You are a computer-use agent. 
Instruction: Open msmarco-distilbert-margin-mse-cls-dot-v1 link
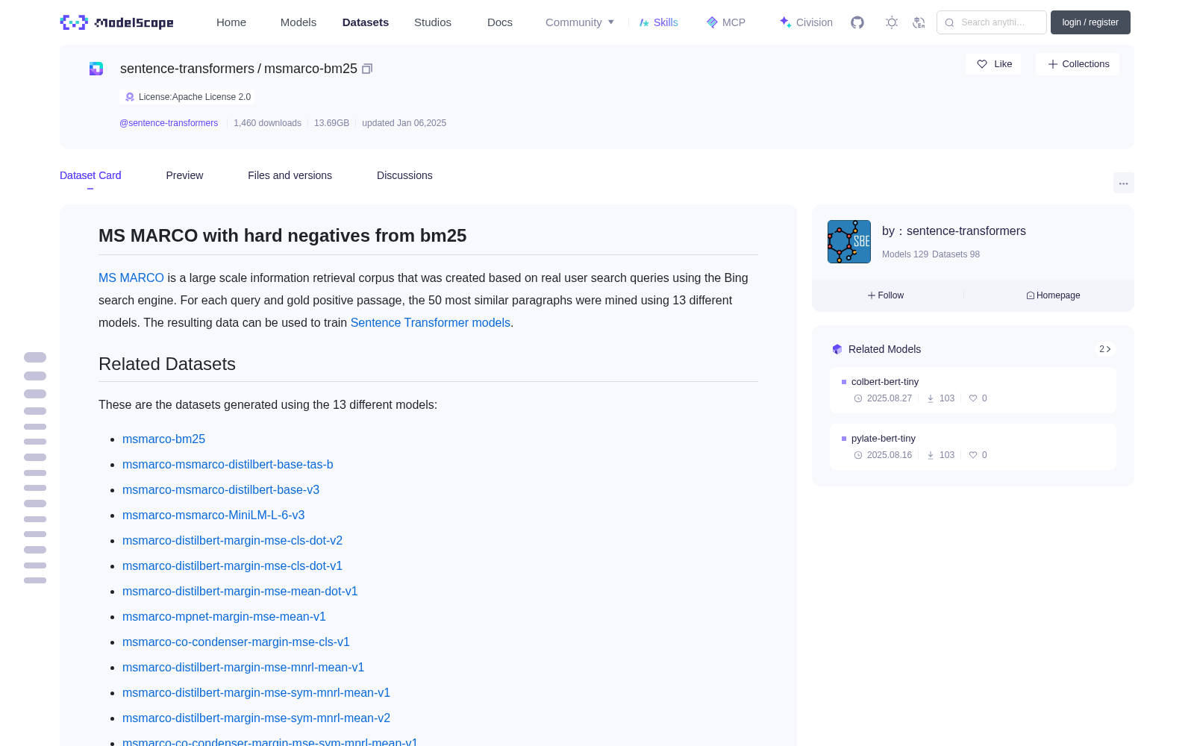(x=232, y=566)
